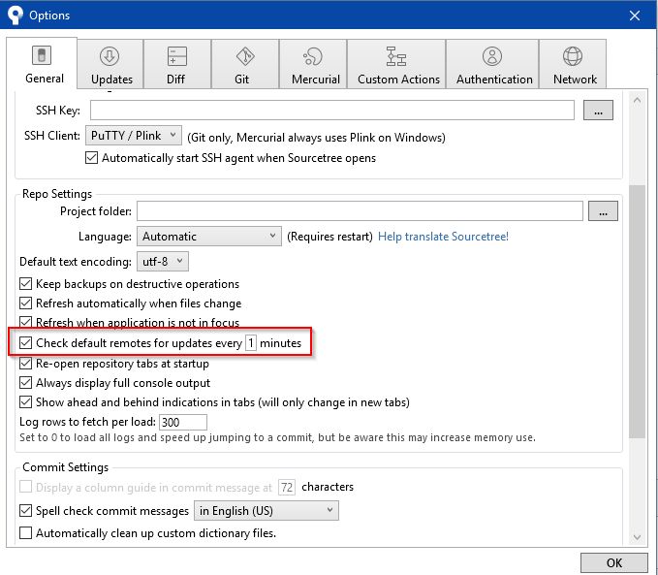Screen dimensions: 658x575
Task: Enable Automatically clean up custom dictionary files
Action: [25, 532]
